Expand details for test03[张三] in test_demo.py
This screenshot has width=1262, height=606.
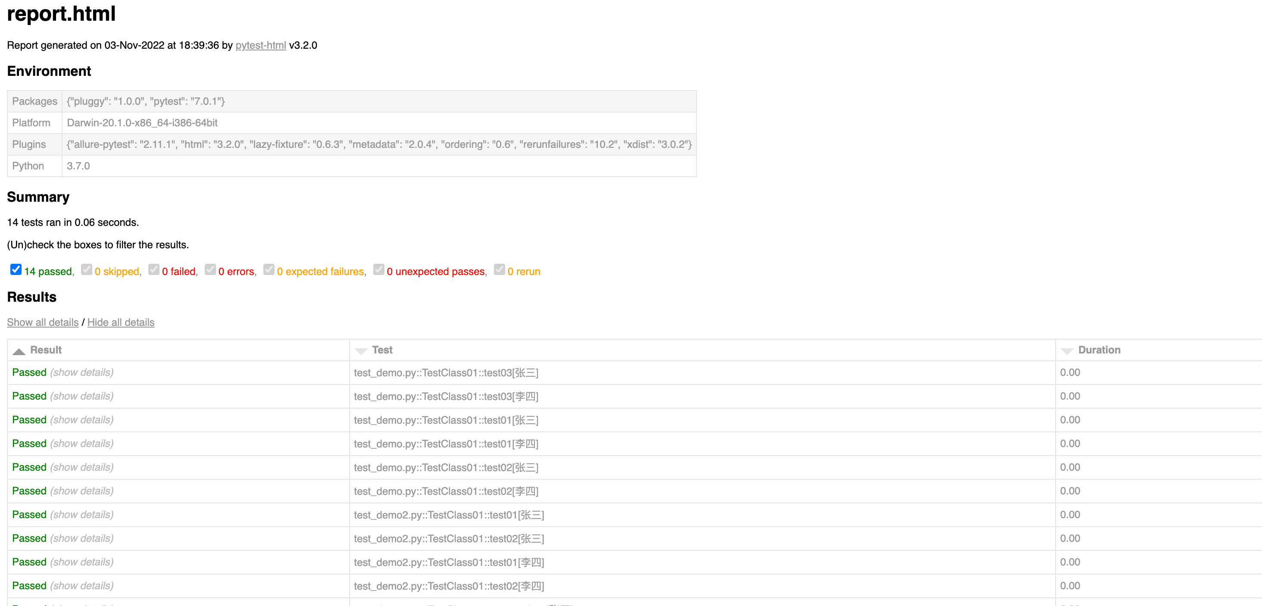(81, 372)
